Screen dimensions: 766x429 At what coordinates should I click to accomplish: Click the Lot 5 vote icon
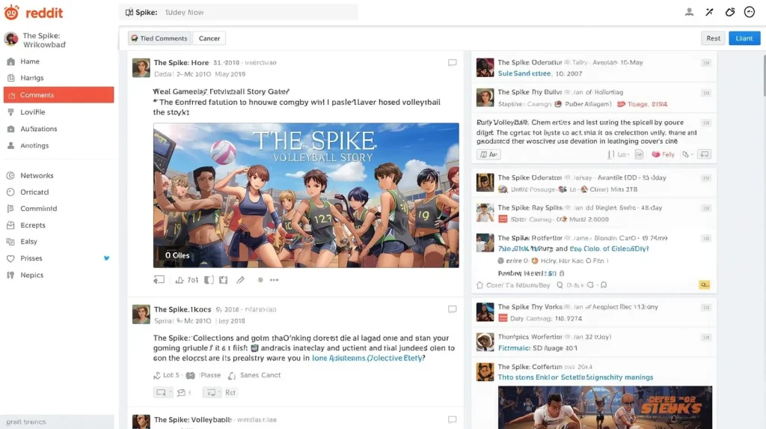(x=157, y=375)
